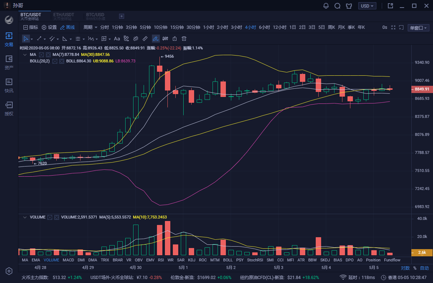Toggle the 指标 indicators panel
This screenshot has width=433, height=283.
pos(31,27)
